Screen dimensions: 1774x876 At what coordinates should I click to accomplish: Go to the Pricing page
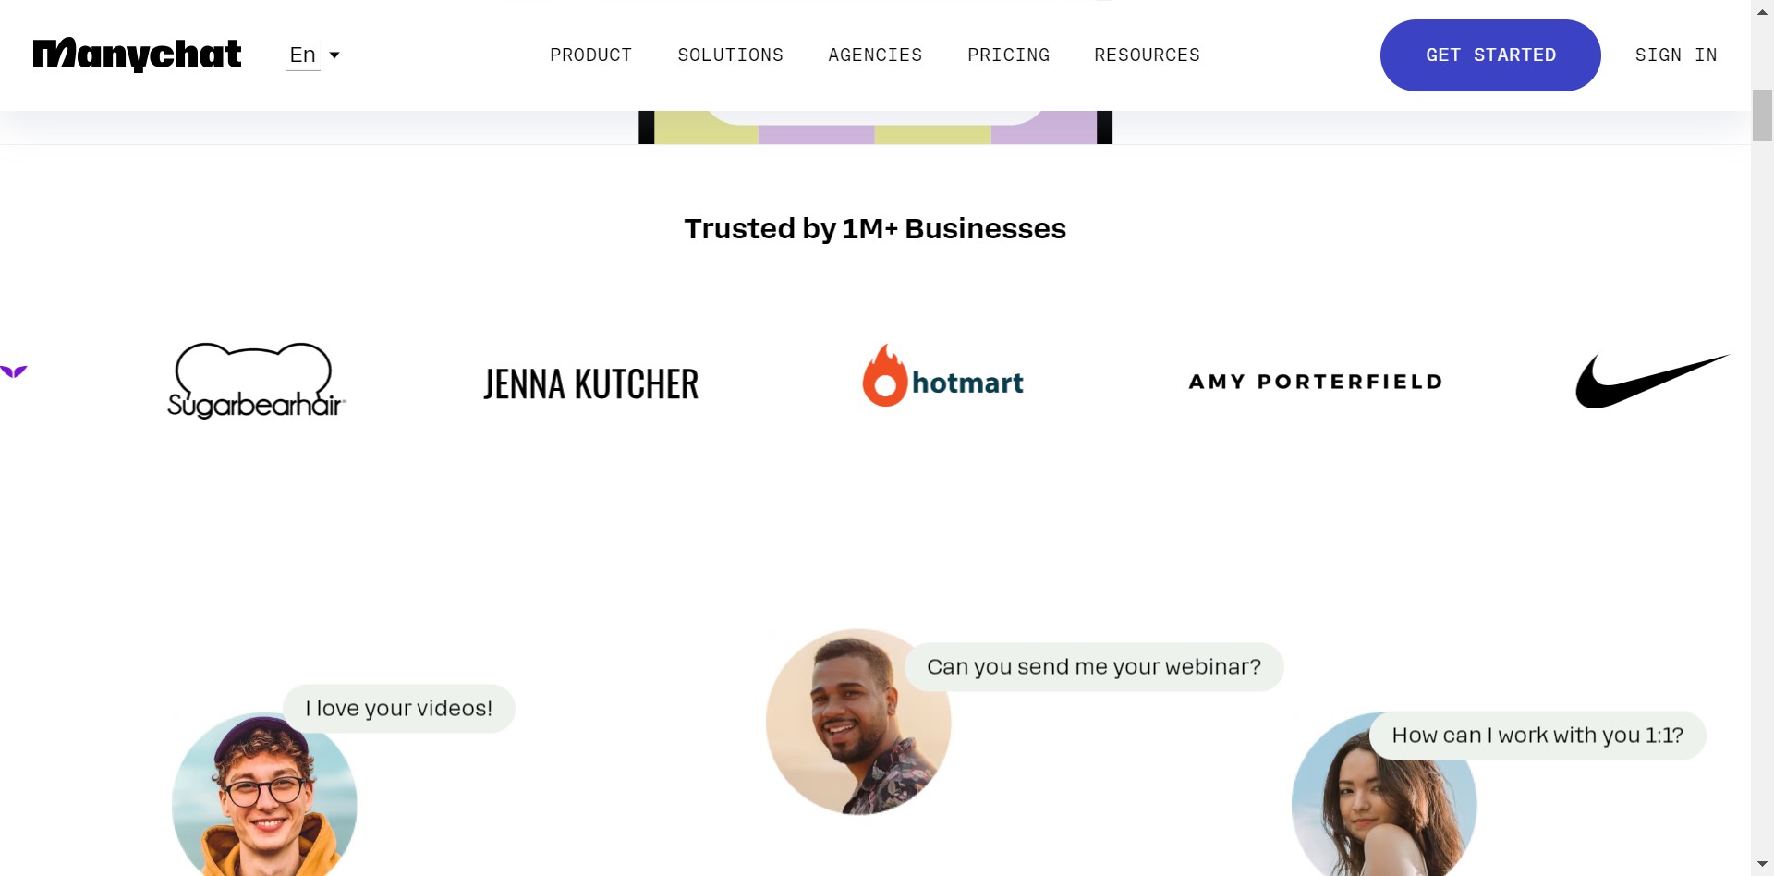1008,55
